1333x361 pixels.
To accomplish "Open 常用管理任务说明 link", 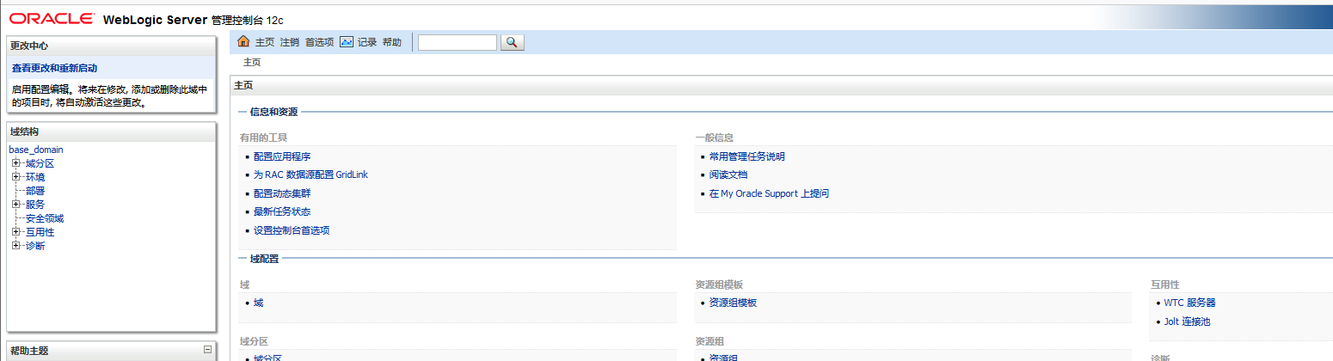I will 747,156.
